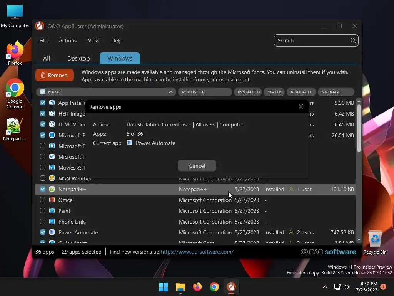Select the Windows tab
This screenshot has width=394, height=296.
coord(120,58)
